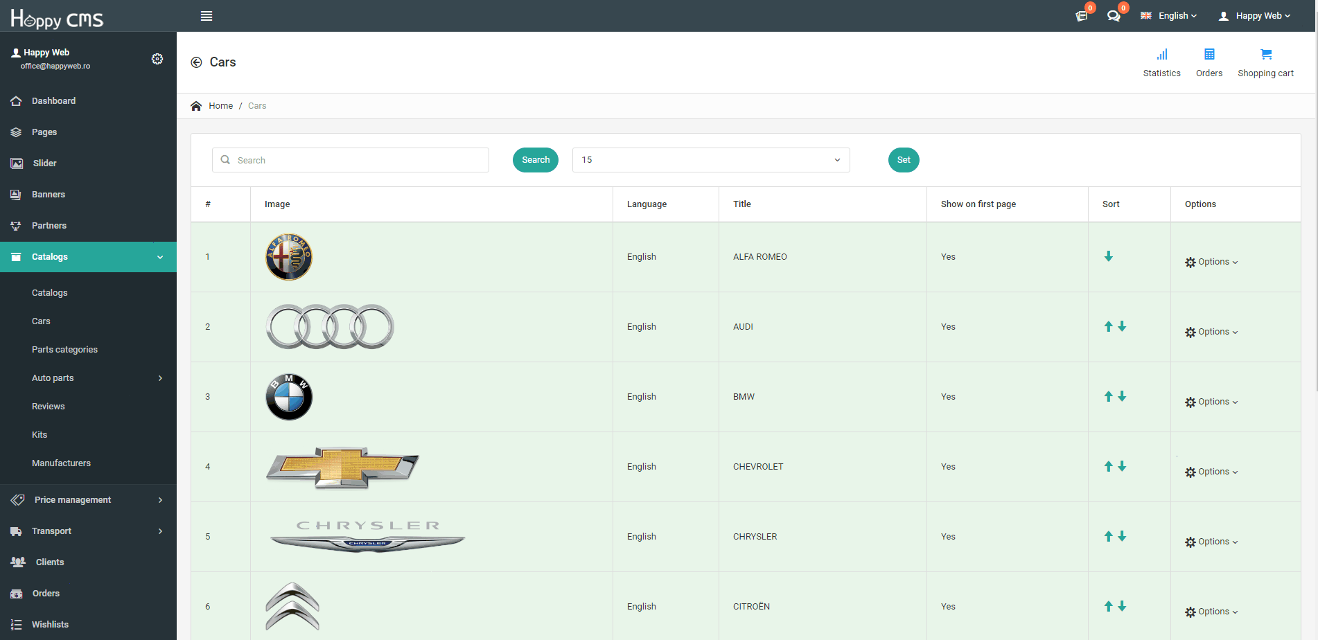Select Cars in the Catalogs submenu

pyautogui.click(x=41, y=321)
